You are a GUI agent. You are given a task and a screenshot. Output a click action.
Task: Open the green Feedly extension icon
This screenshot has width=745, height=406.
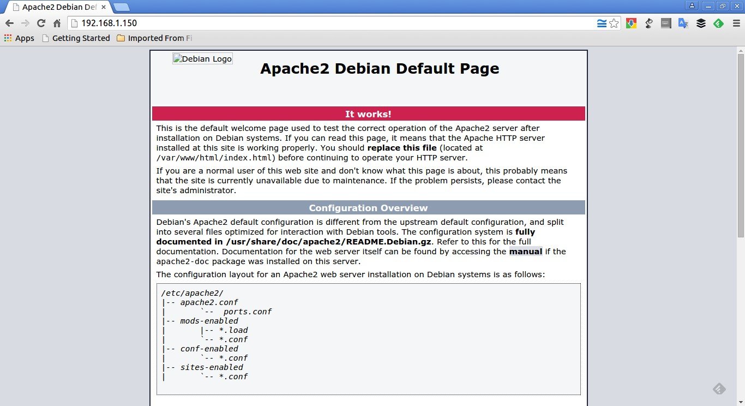(x=719, y=23)
